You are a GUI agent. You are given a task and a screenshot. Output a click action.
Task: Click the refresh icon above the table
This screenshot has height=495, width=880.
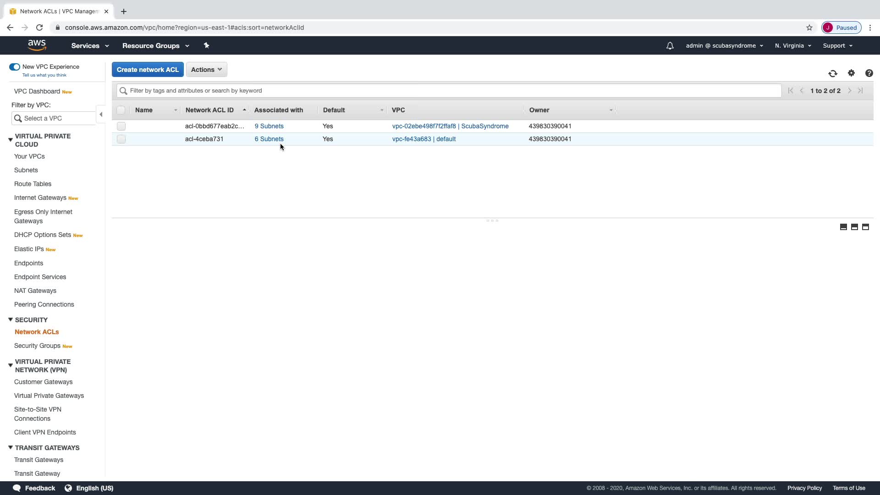(832, 73)
